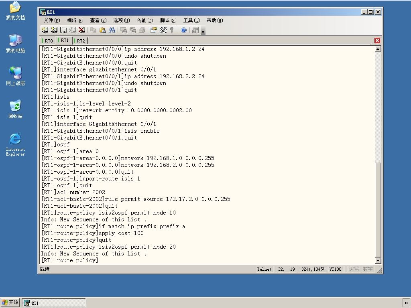Click the Telnet status bar indicator
This screenshot has height=308, width=411.
tap(264, 269)
